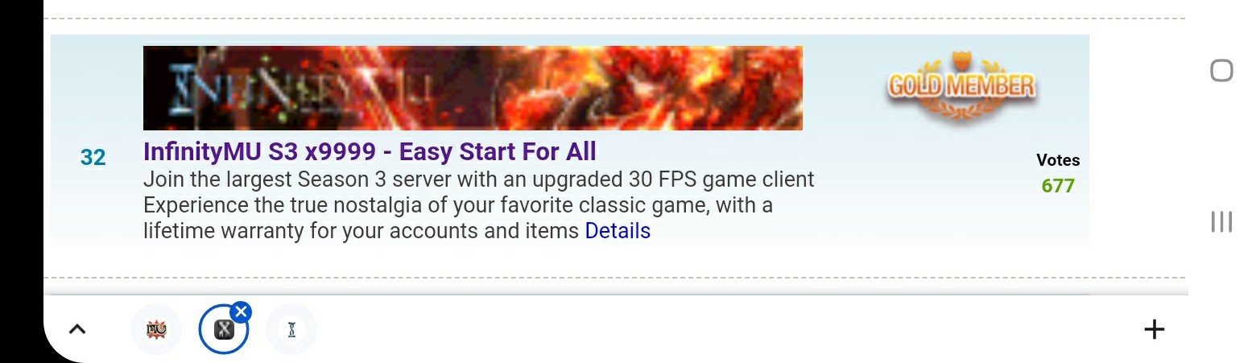Follow the Details link
Image resolution: width=1256 pixels, height=363 pixels.
(618, 231)
